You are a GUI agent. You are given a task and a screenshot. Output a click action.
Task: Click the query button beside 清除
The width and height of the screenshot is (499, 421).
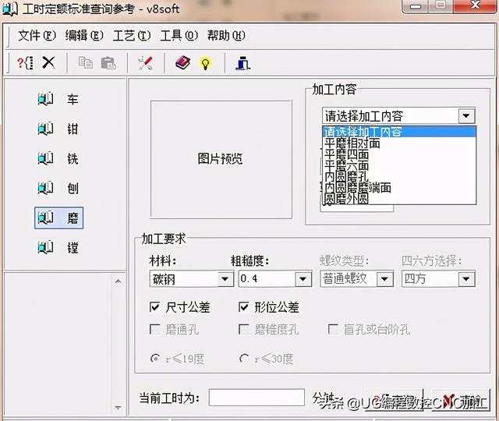click(394, 400)
